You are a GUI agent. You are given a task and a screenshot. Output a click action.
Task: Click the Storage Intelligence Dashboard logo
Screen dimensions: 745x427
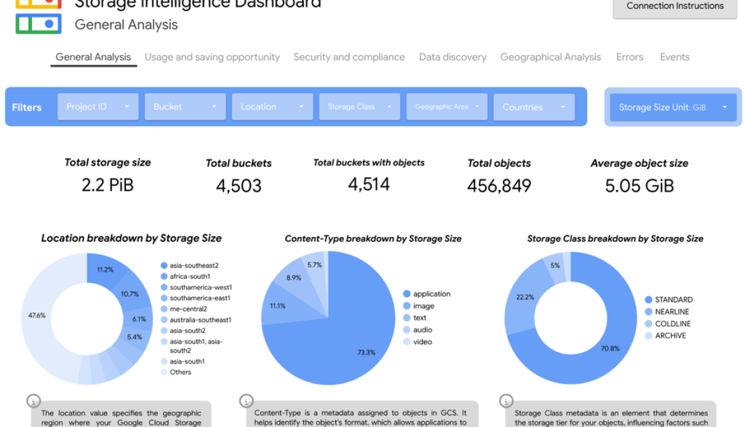(x=39, y=15)
